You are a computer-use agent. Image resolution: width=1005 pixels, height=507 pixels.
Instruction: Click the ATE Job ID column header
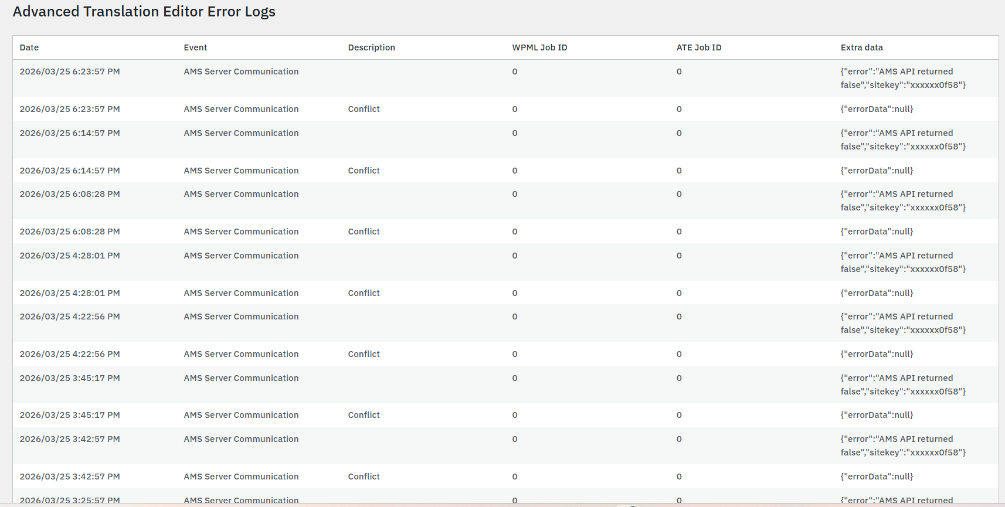click(x=699, y=47)
